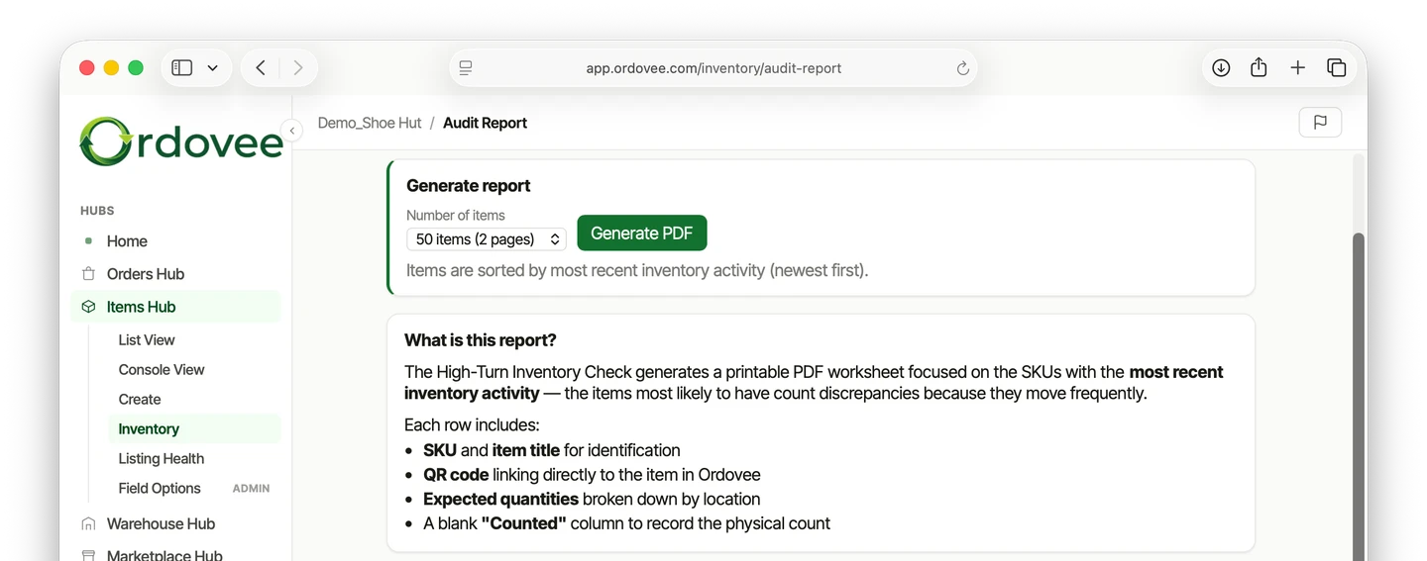Open Orders Hub in the sidebar
Image resolution: width=1427 pixels, height=561 pixels.
(x=175, y=274)
